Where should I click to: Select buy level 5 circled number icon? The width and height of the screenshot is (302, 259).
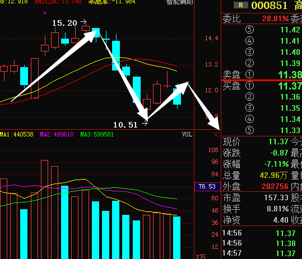249,130
